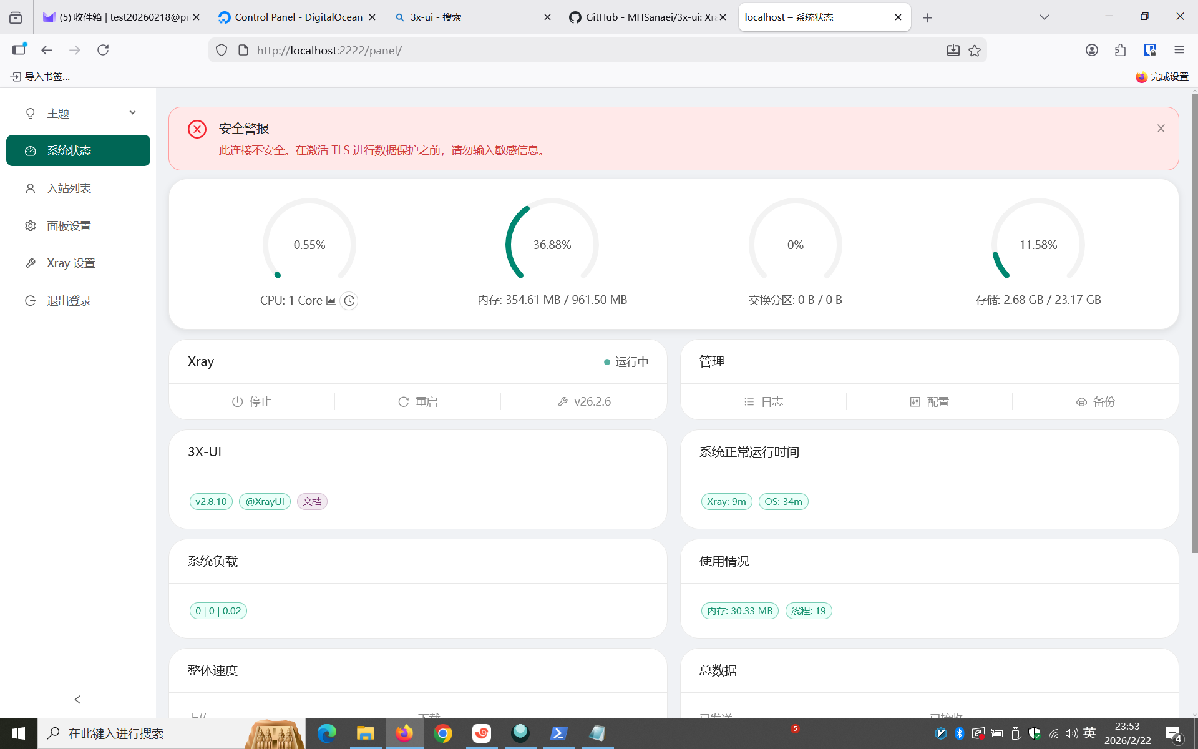Image resolution: width=1198 pixels, height=749 pixels.
Task: Collapse the sidebar with the left chevron
Action: (78, 699)
